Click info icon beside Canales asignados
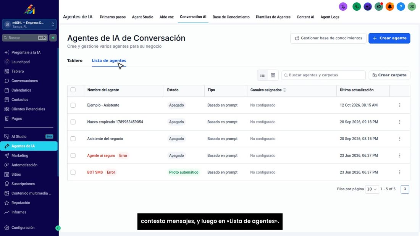 [284, 90]
